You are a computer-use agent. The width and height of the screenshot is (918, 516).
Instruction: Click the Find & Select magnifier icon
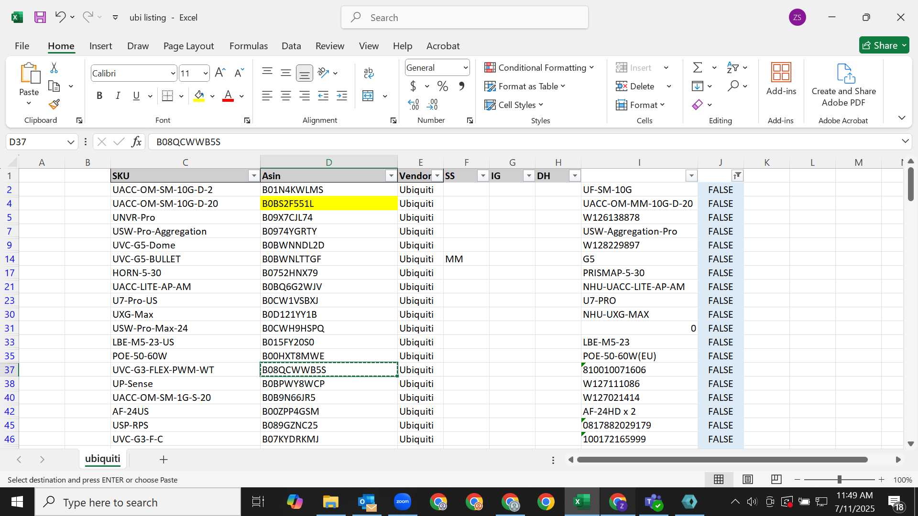click(x=733, y=86)
